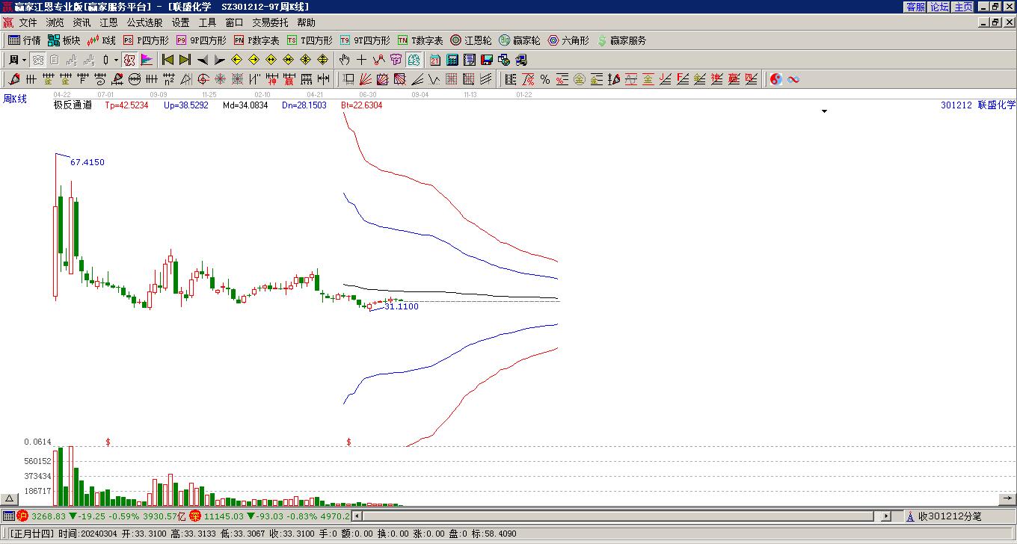Open the 板块 sector view
The height and width of the screenshot is (544, 1017).
point(64,40)
